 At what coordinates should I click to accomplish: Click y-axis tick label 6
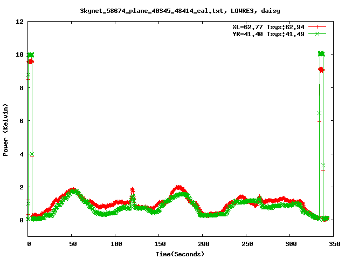(22, 121)
